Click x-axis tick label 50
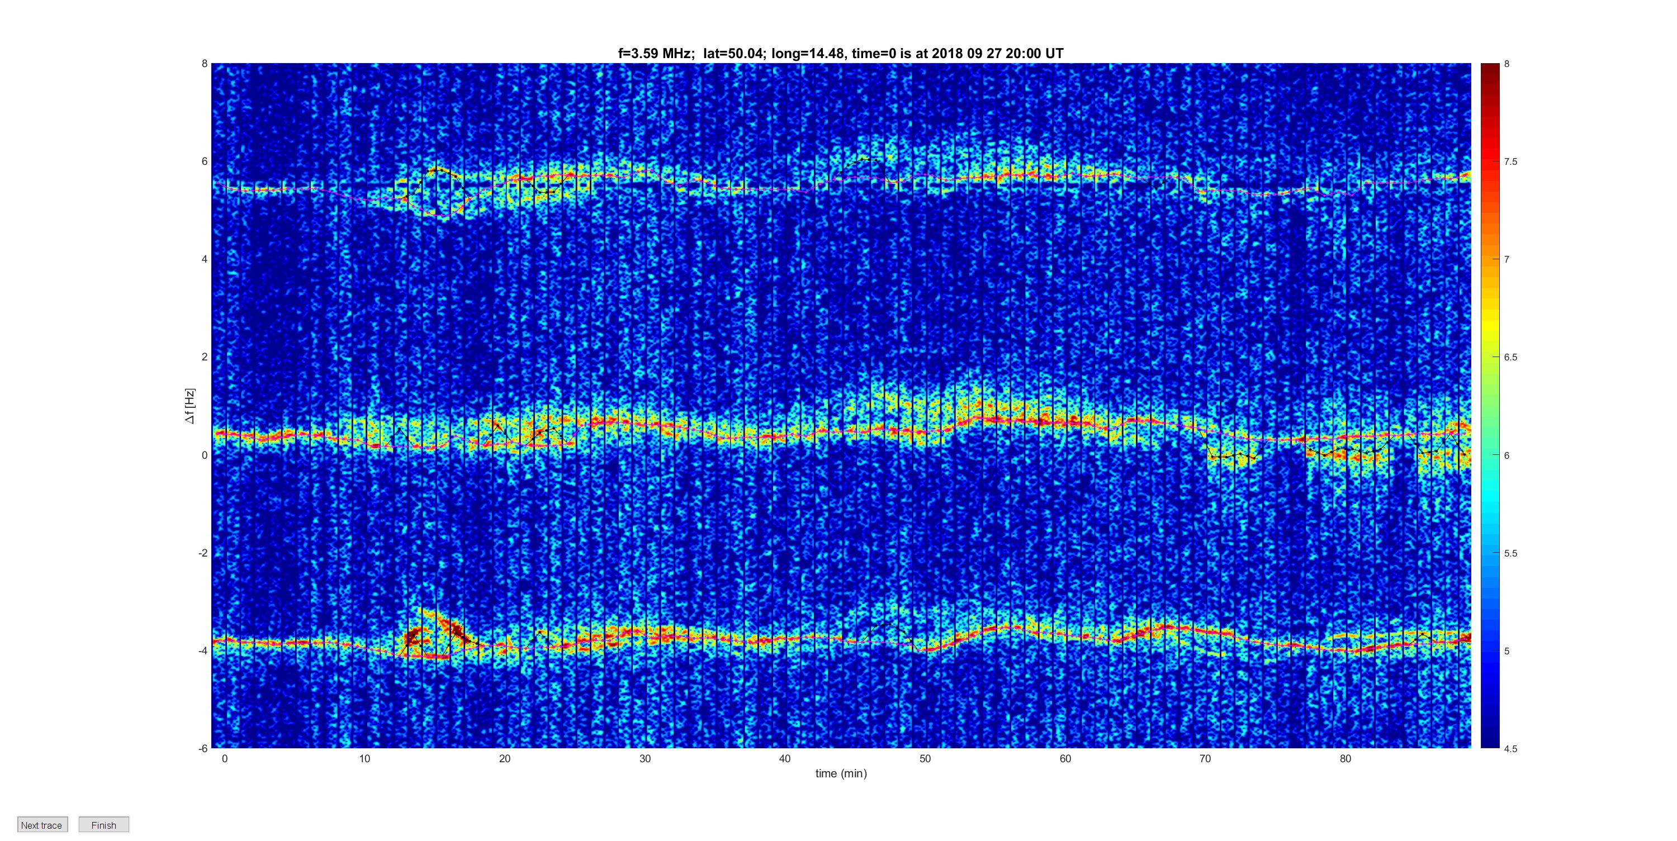The width and height of the screenshot is (1677, 841). 925,758
